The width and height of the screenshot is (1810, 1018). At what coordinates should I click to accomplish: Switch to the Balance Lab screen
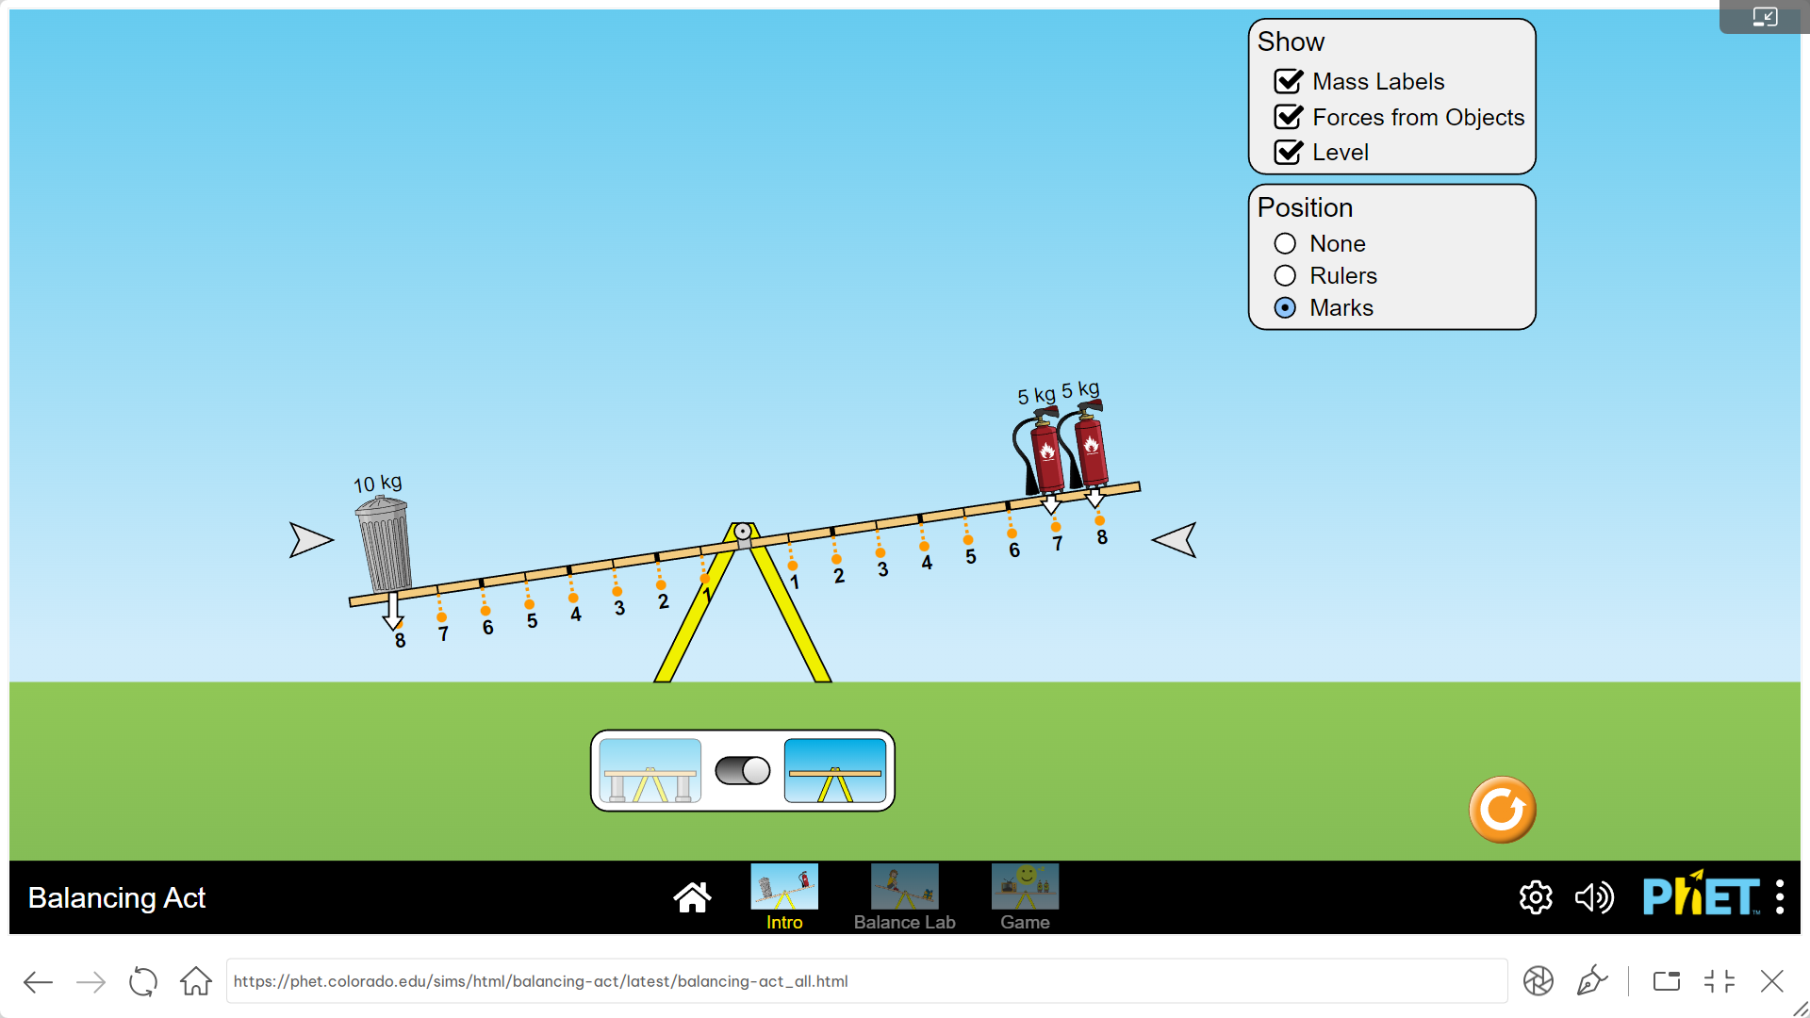point(904,897)
